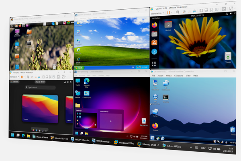Screen dimensions: 241x161
Task: Open the clock 'Mar 23 00:19' in Ubuntu 24.04
Action: (x=197, y=16)
